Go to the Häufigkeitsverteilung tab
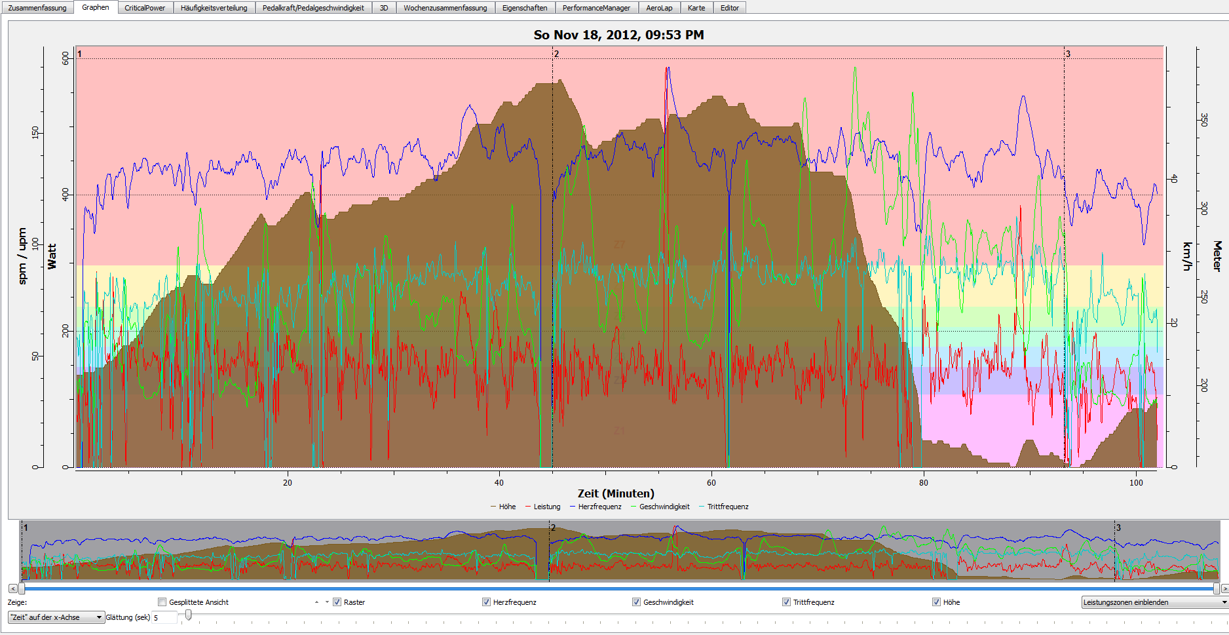Image resolution: width=1229 pixels, height=635 pixels. (x=214, y=8)
